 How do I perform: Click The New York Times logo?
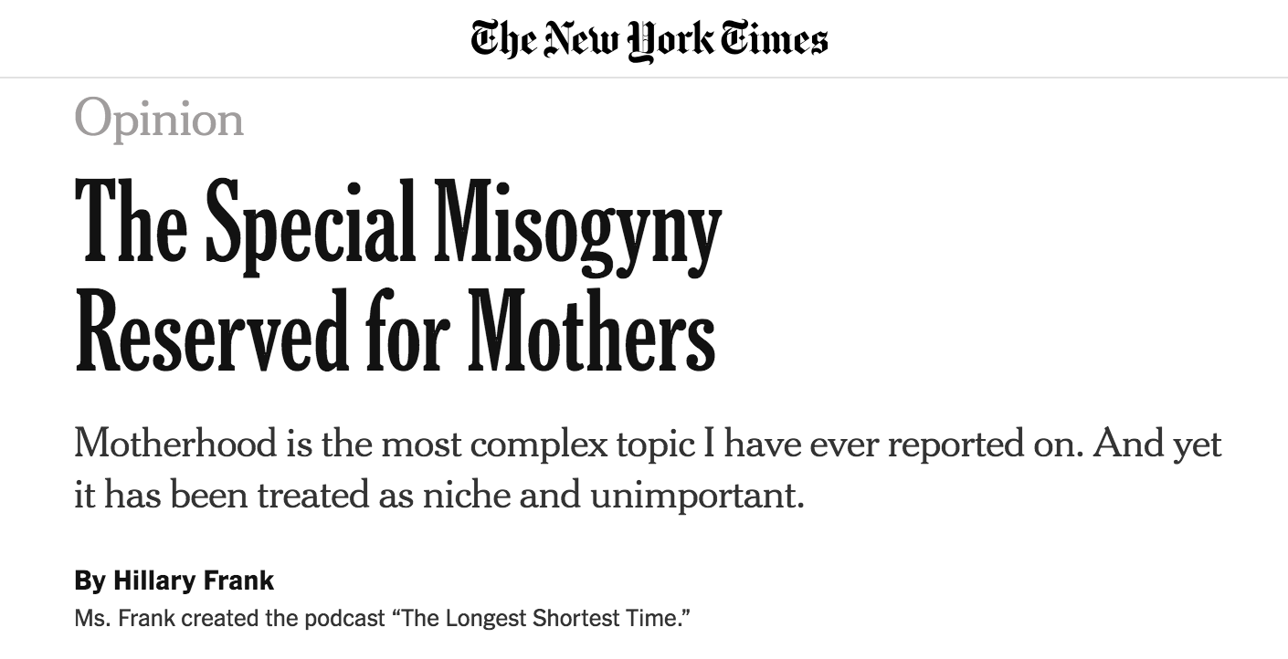[649, 38]
